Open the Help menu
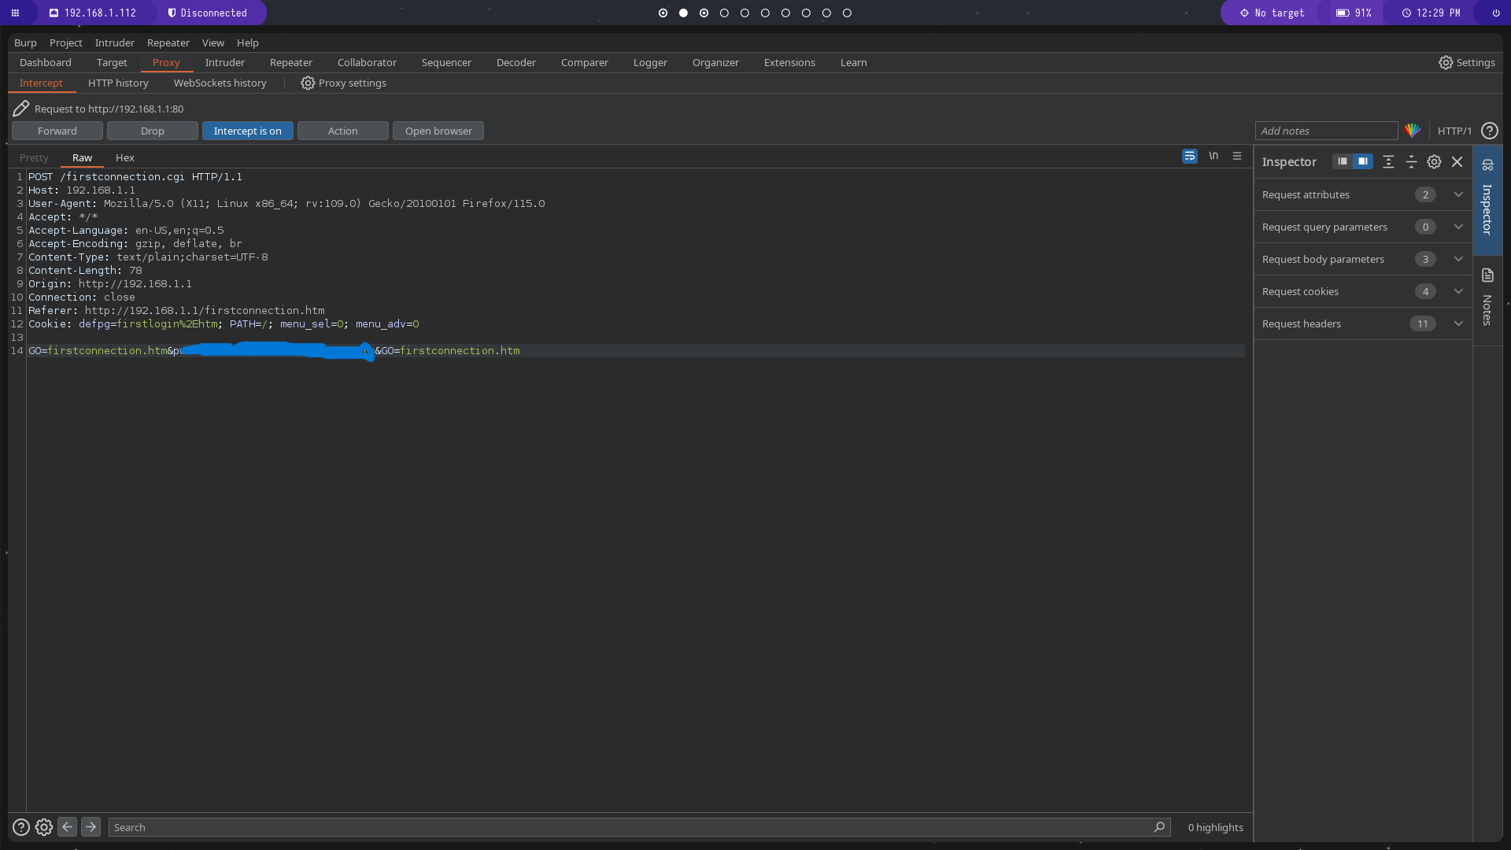 point(247,42)
